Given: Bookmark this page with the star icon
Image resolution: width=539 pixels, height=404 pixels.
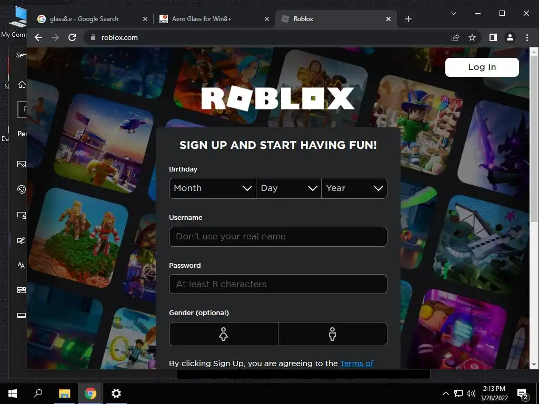Looking at the screenshot, I should (472, 37).
